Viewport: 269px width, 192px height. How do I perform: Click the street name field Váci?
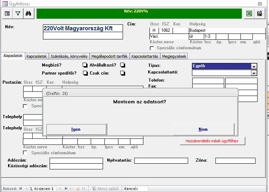(x=169, y=36)
